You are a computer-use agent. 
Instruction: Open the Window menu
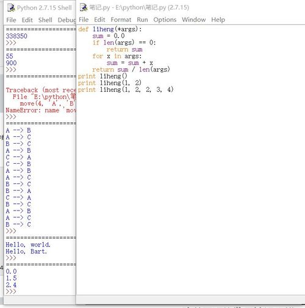(194, 19)
